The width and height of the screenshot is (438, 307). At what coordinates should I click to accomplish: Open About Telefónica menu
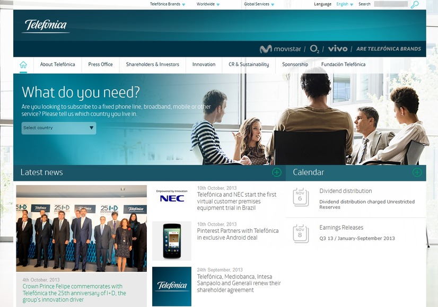coord(58,65)
